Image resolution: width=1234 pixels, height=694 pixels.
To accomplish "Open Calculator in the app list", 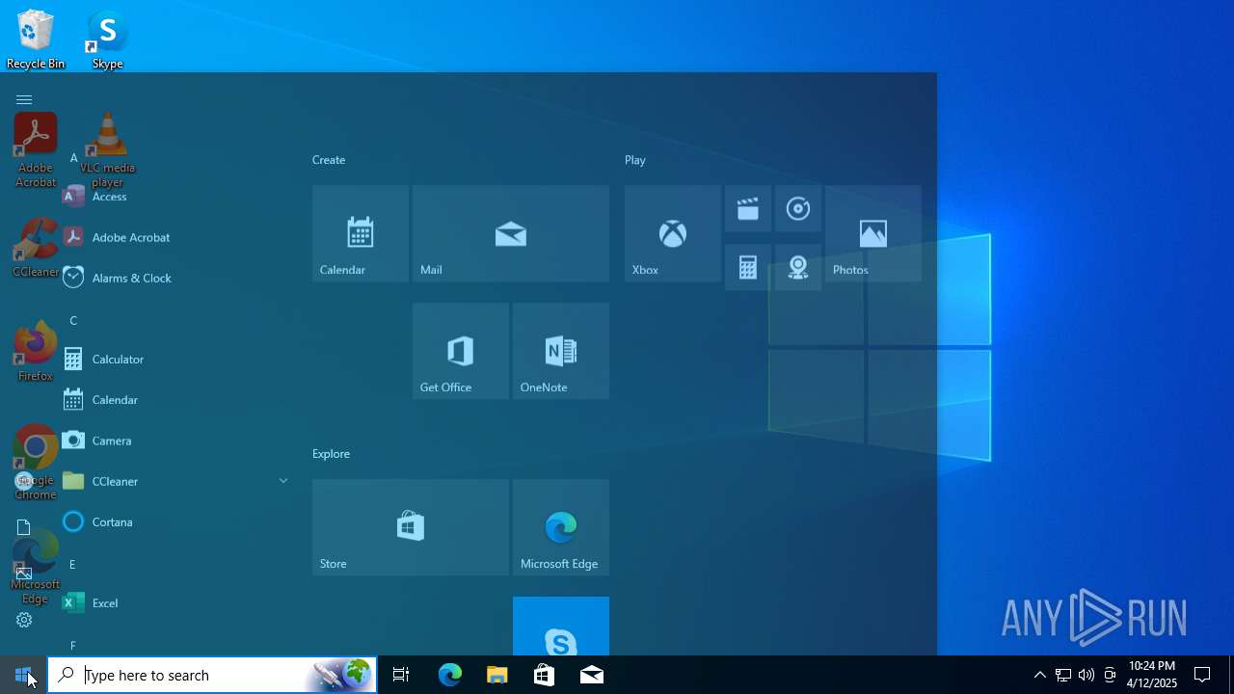I will 175,360.
